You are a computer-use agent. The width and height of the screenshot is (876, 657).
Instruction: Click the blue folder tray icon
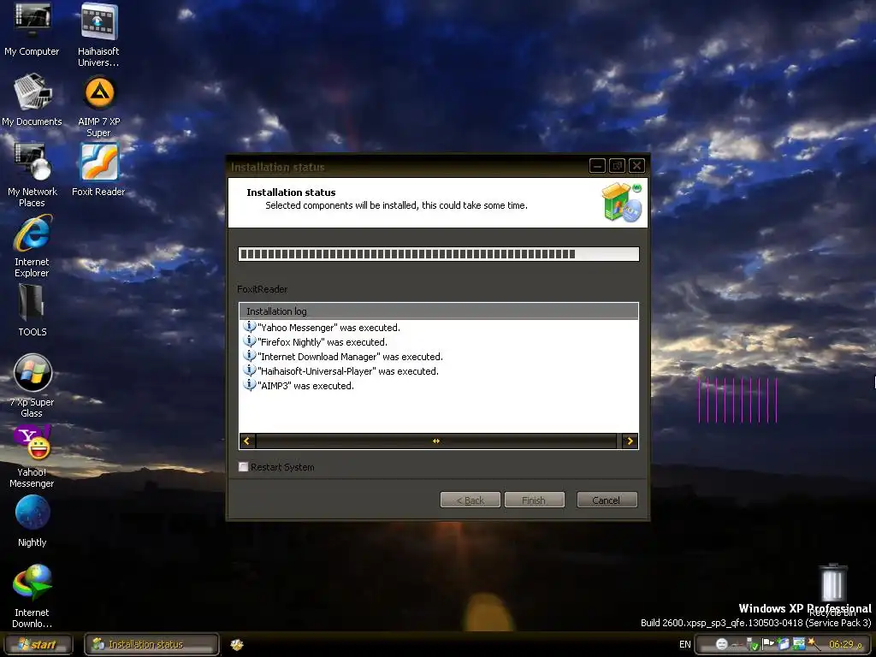[x=784, y=644]
